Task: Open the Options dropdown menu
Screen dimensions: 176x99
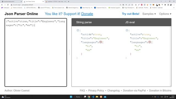Action: 165,14
